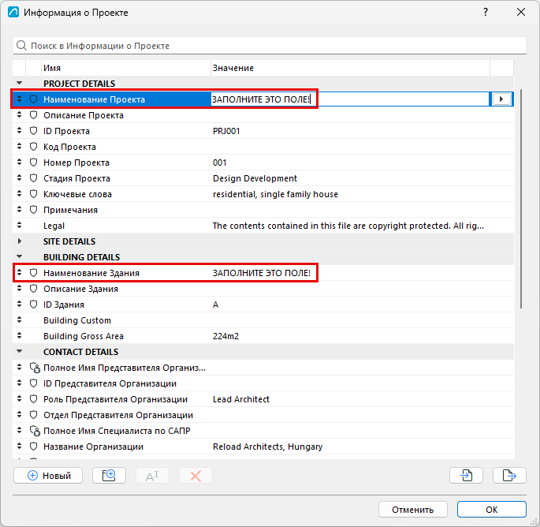The width and height of the screenshot is (540, 527).
Task: Click the Новый button
Action: pyautogui.click(x=48, y=476)
